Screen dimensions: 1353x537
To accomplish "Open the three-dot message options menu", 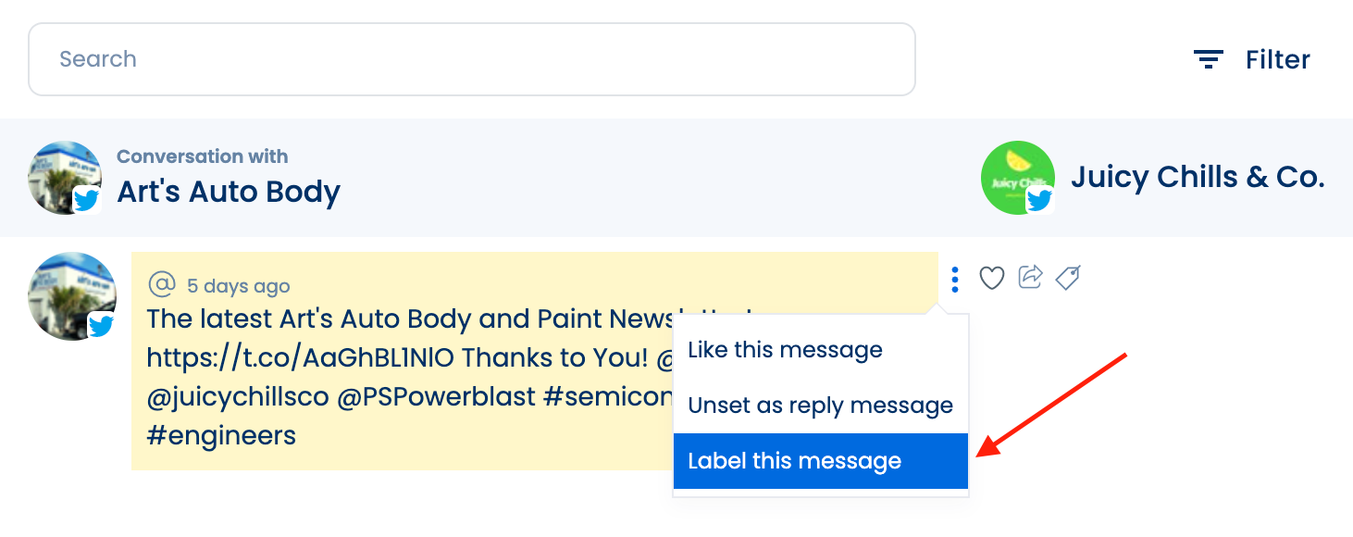I will click(955, 279).
